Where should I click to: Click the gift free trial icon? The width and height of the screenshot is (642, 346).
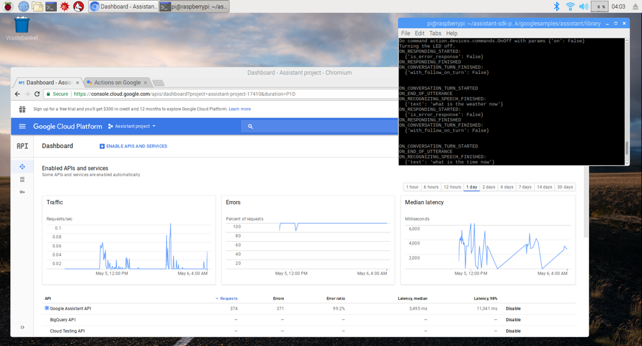[22, 109]
